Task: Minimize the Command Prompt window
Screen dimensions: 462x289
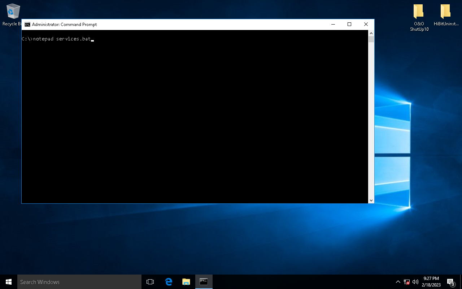Action: [x=333, y=25]
